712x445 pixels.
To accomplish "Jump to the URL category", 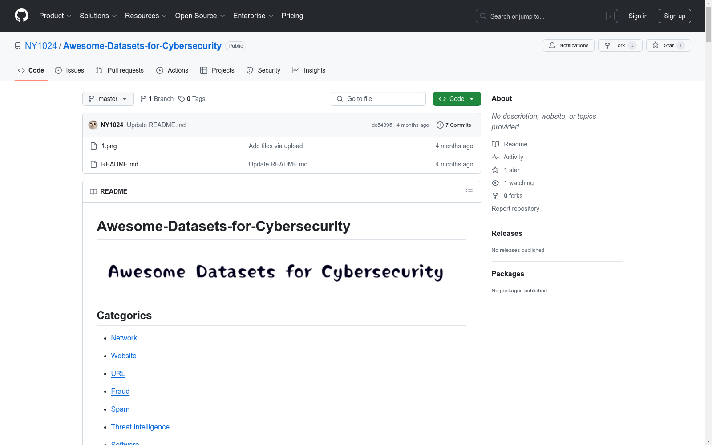I will (x=118, y=374).
